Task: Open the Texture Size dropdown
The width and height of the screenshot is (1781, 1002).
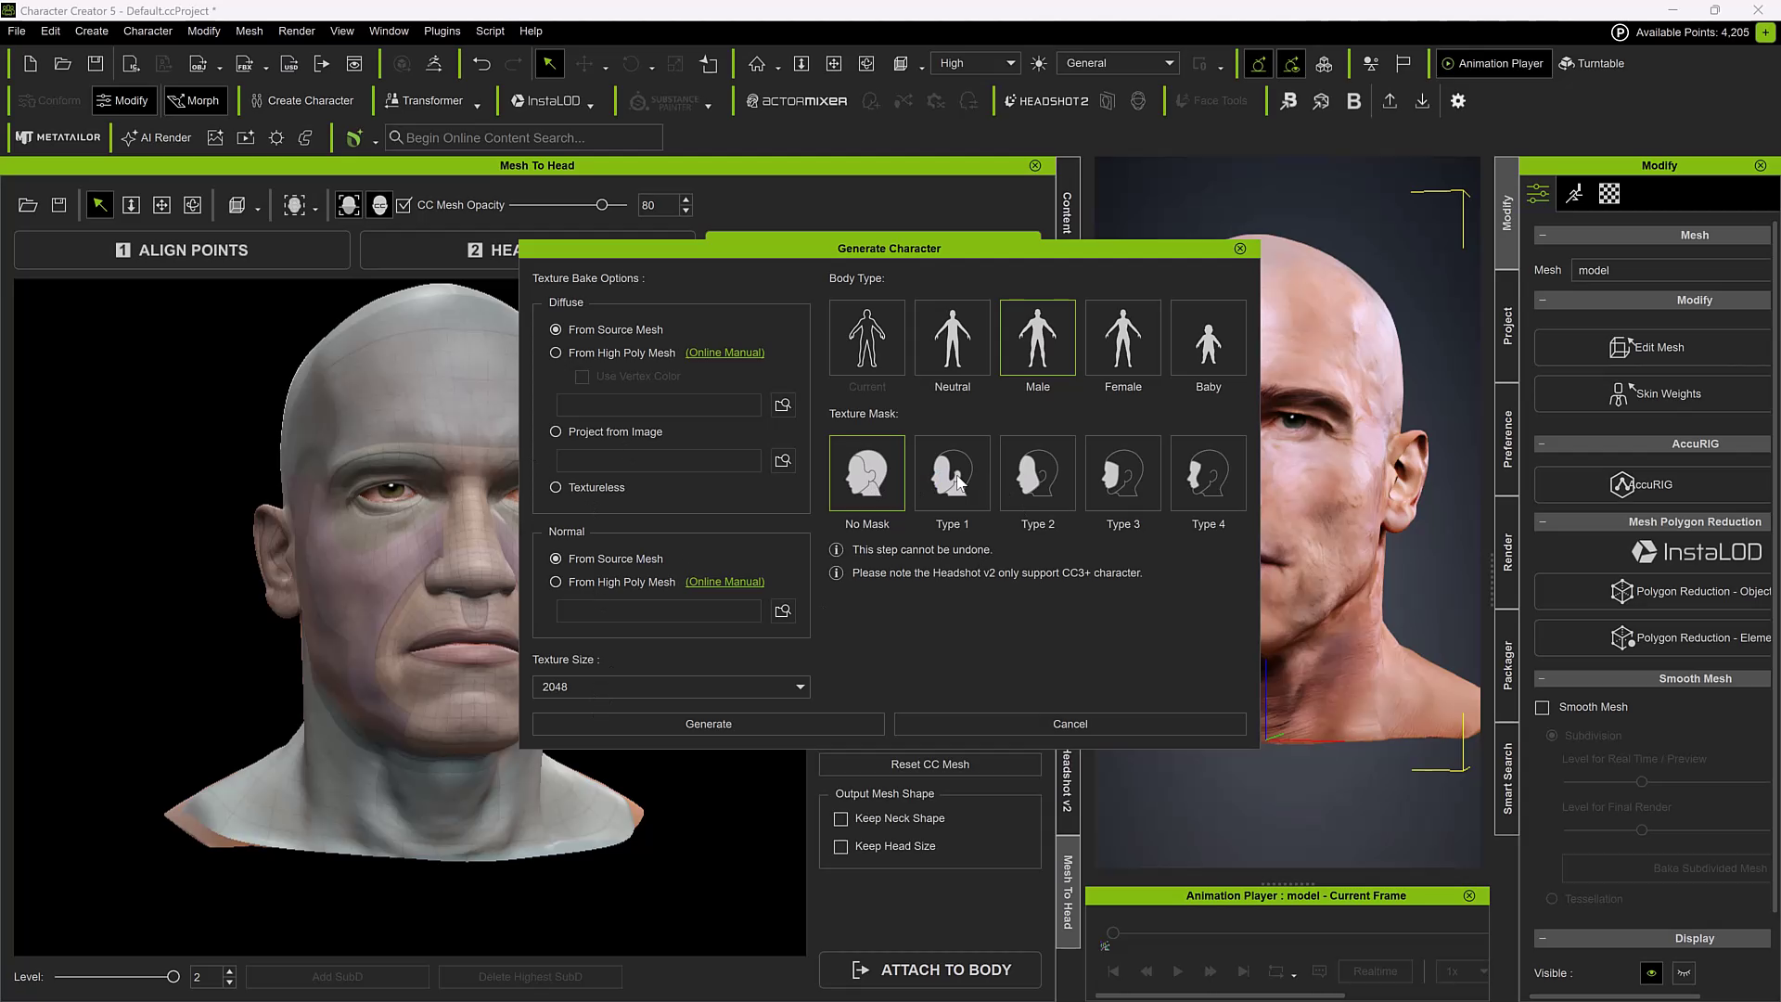Action: click(671, 687)
